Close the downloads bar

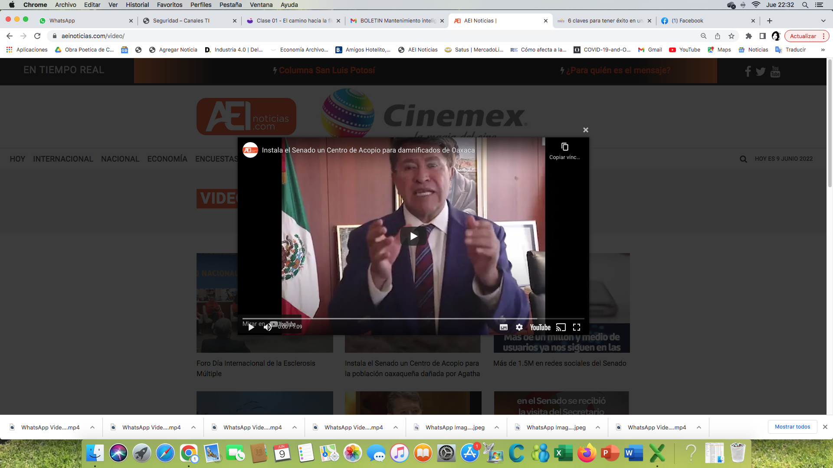825,427
